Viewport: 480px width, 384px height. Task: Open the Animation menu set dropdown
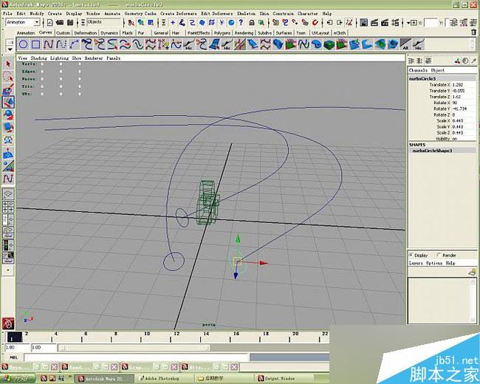tap(37, 22)
